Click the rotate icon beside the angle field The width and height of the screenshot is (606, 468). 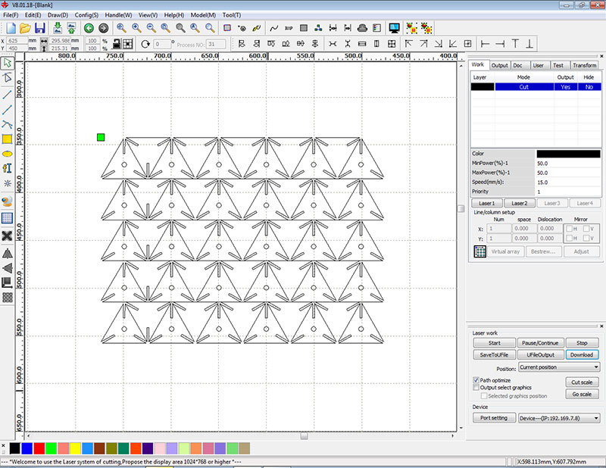[145, 44]
